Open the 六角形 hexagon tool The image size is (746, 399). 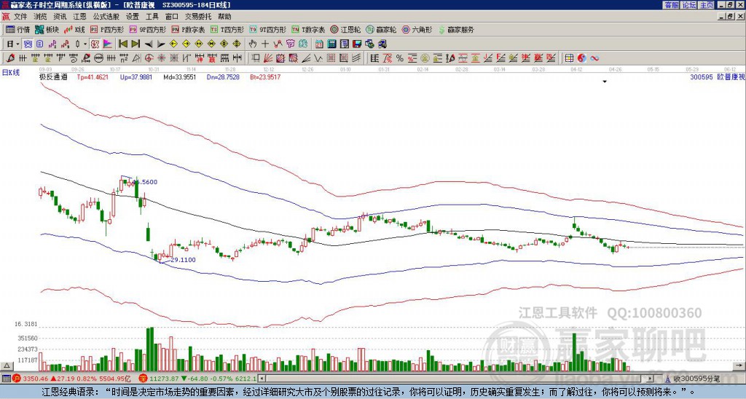click(417, 29)
